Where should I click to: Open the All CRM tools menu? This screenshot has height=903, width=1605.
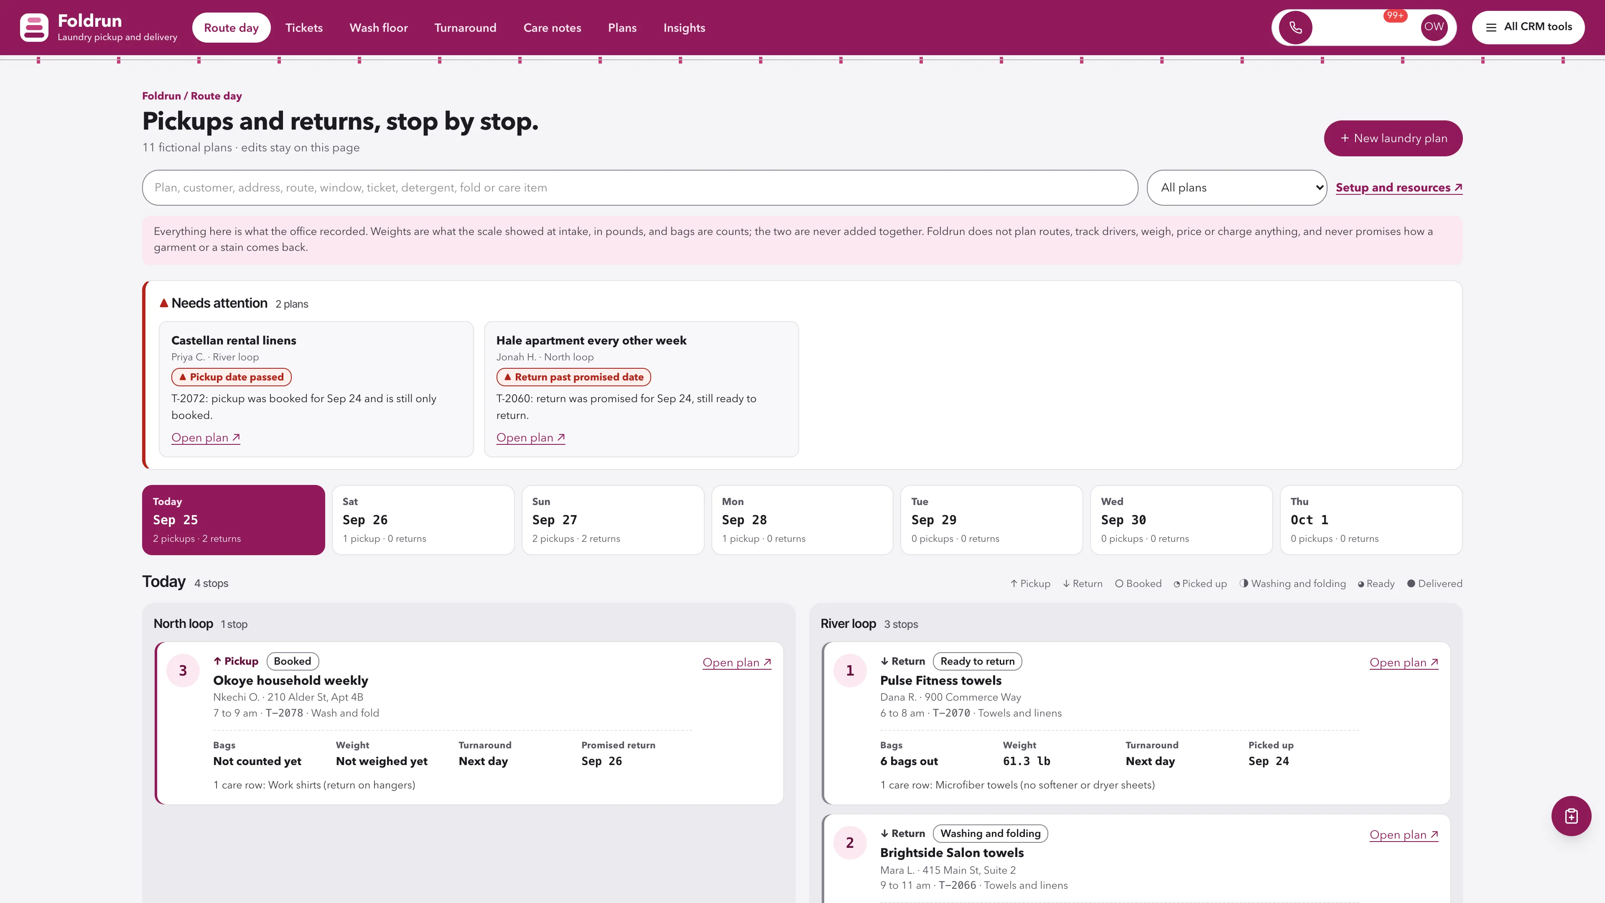click(1528, 27)
